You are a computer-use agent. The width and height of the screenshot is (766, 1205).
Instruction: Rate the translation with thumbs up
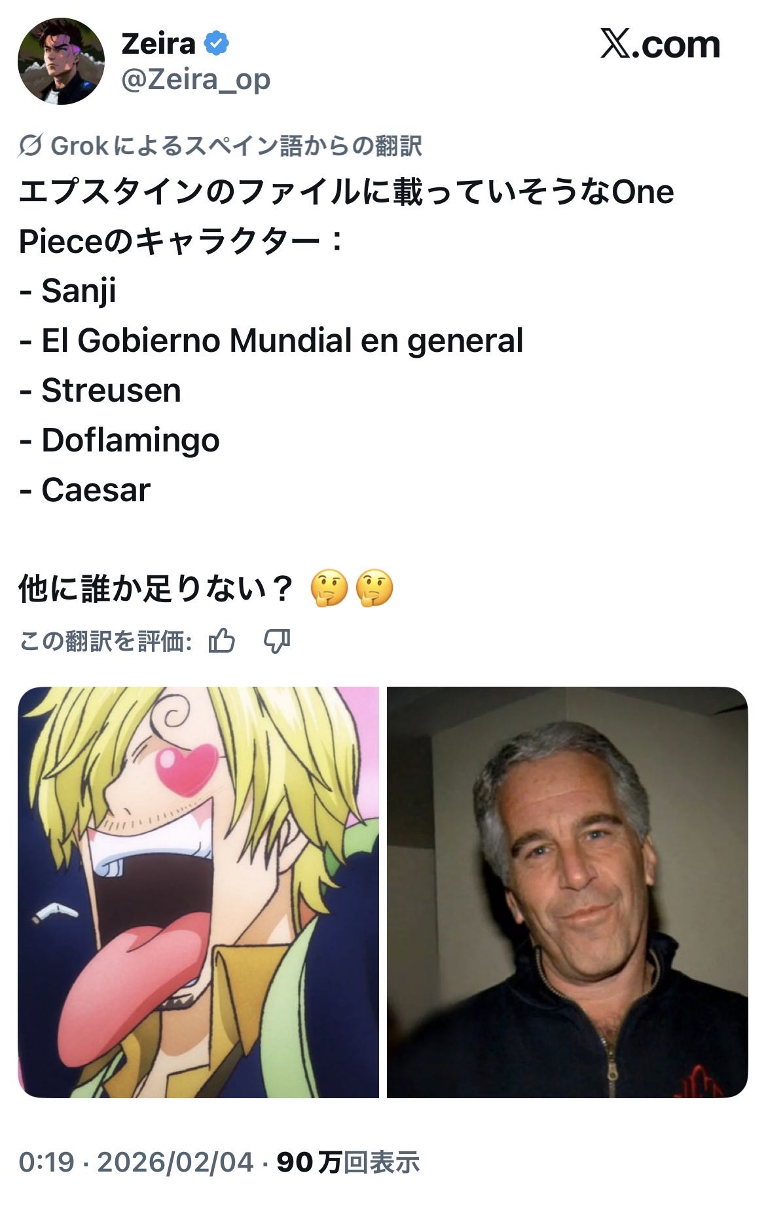(x=222, y=641)
